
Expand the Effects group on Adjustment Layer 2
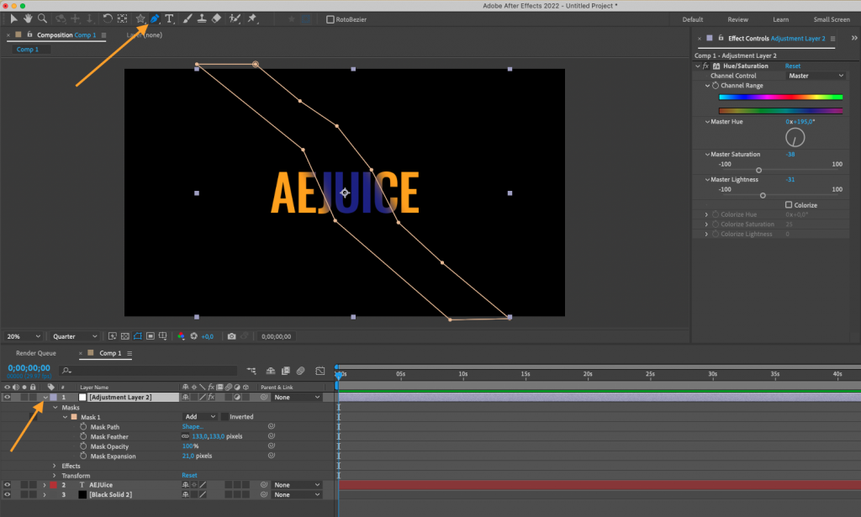(54, 466)
